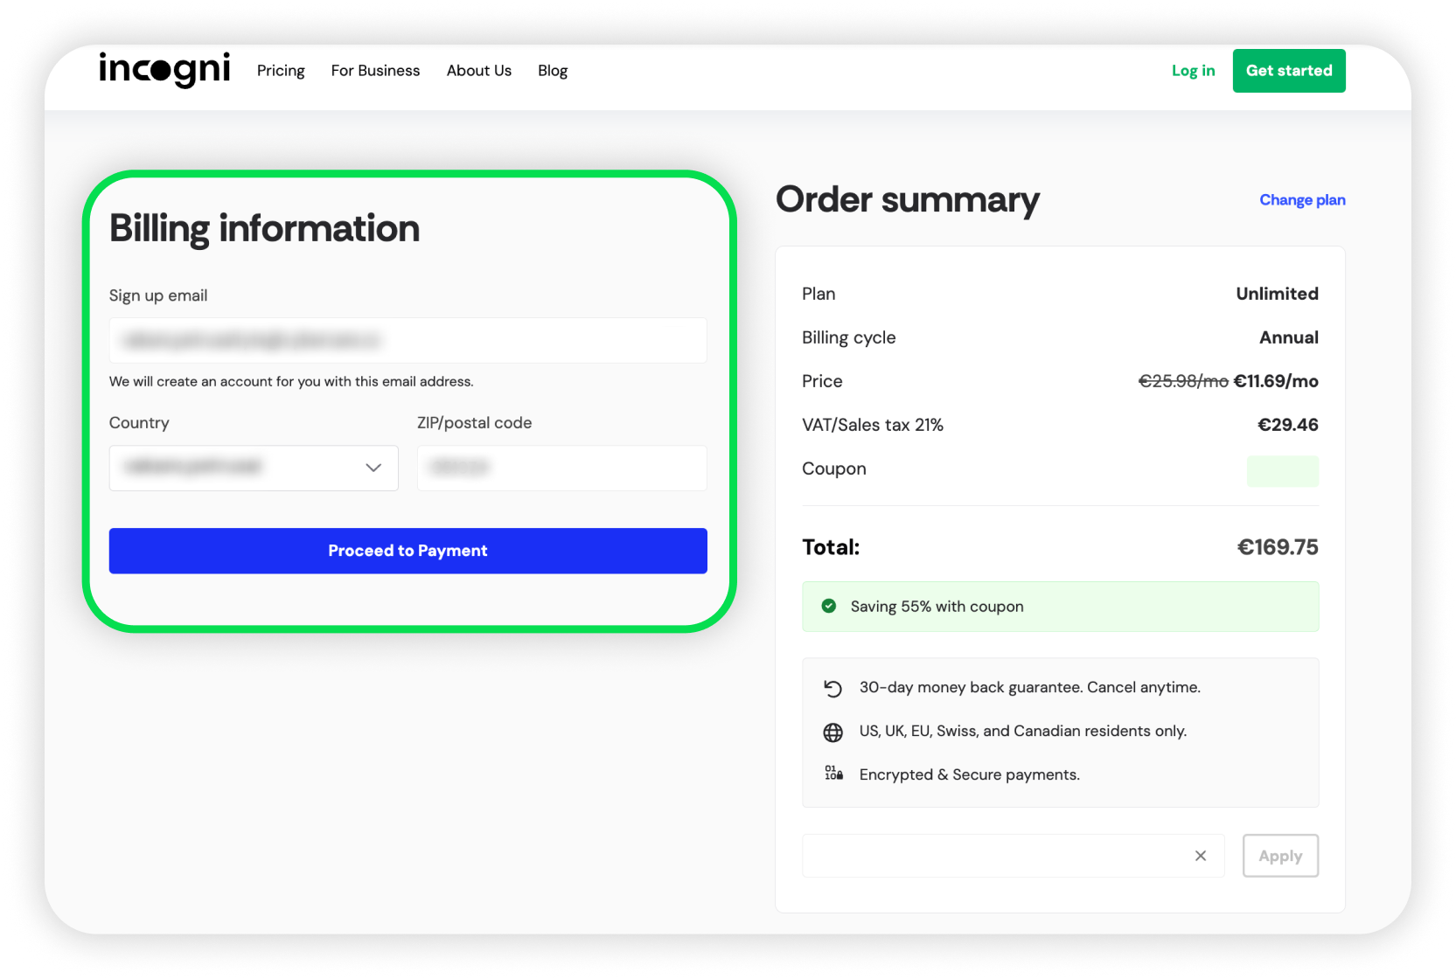
Task: Click the Country dropdown chevron arrow
Action: 373,468
